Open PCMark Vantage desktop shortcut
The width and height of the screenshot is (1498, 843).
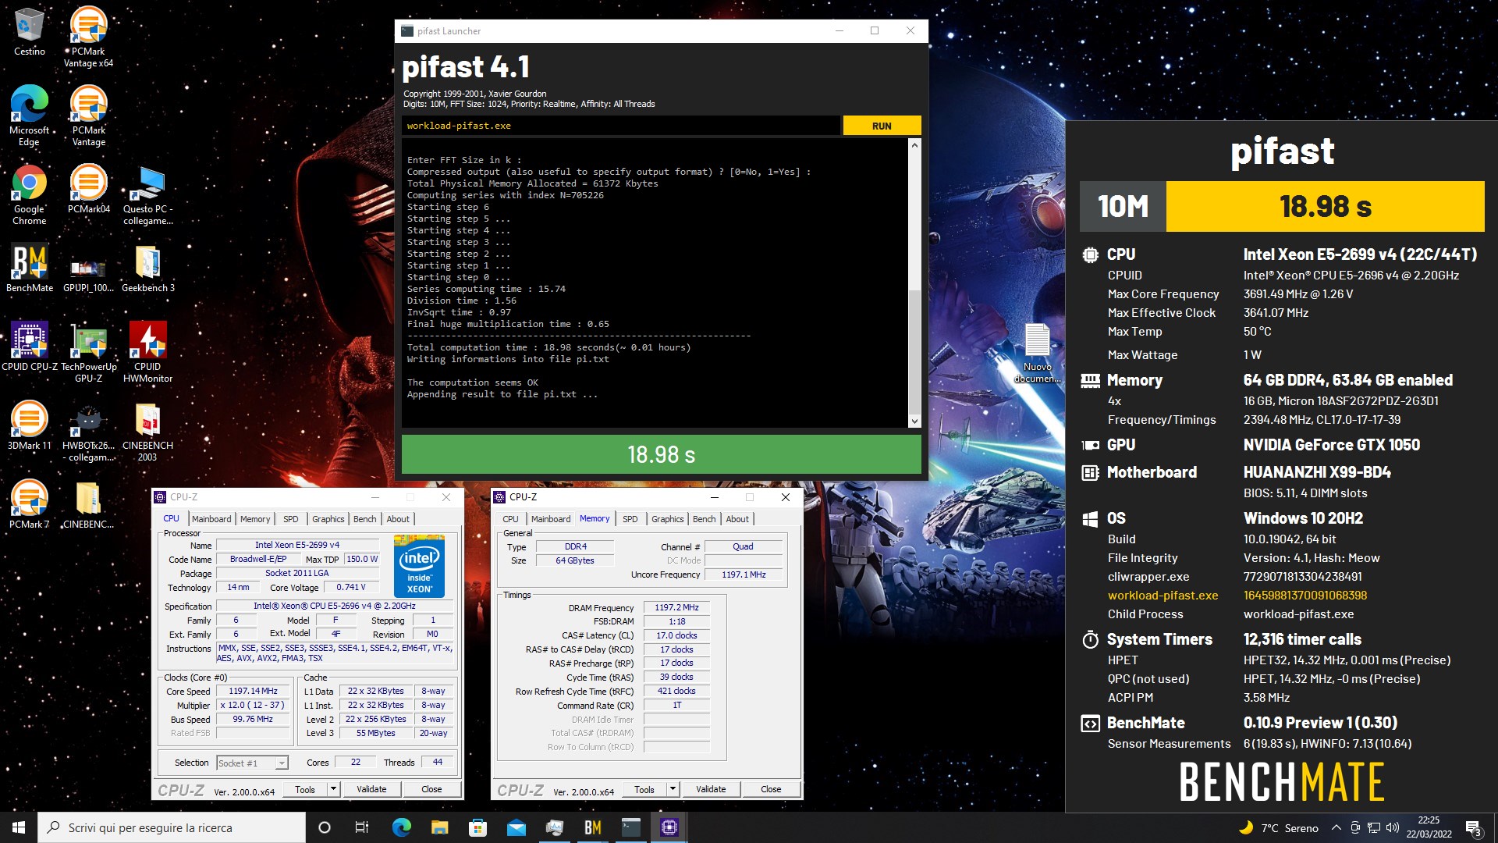(x=88, y=116)
